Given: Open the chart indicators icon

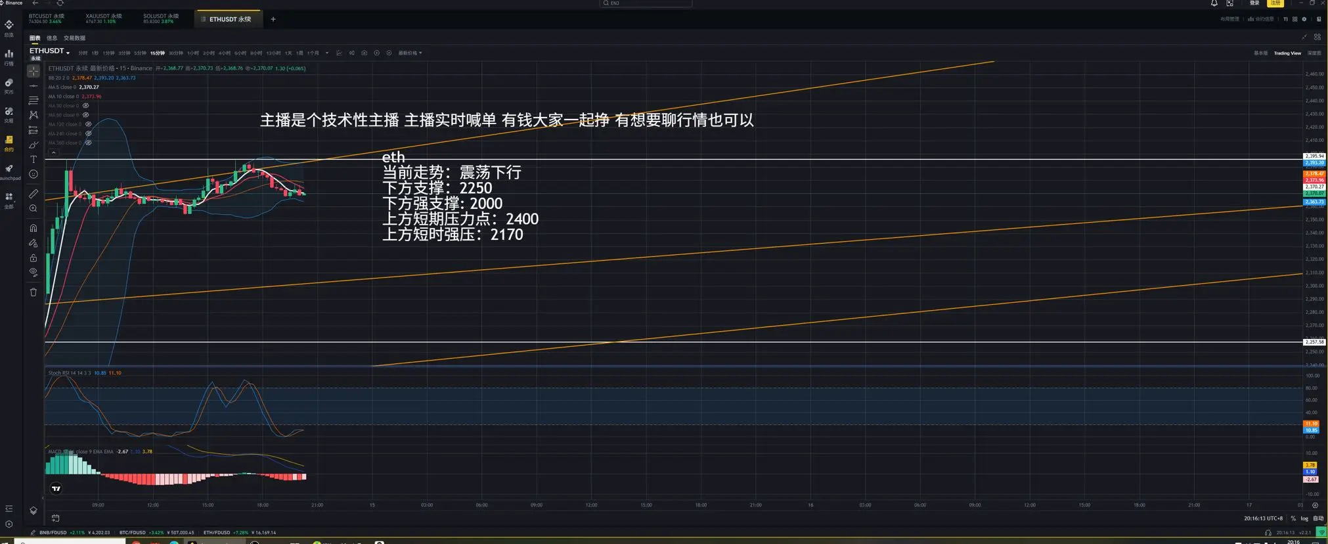Looking at the screenshot, I should click(340, 53).
